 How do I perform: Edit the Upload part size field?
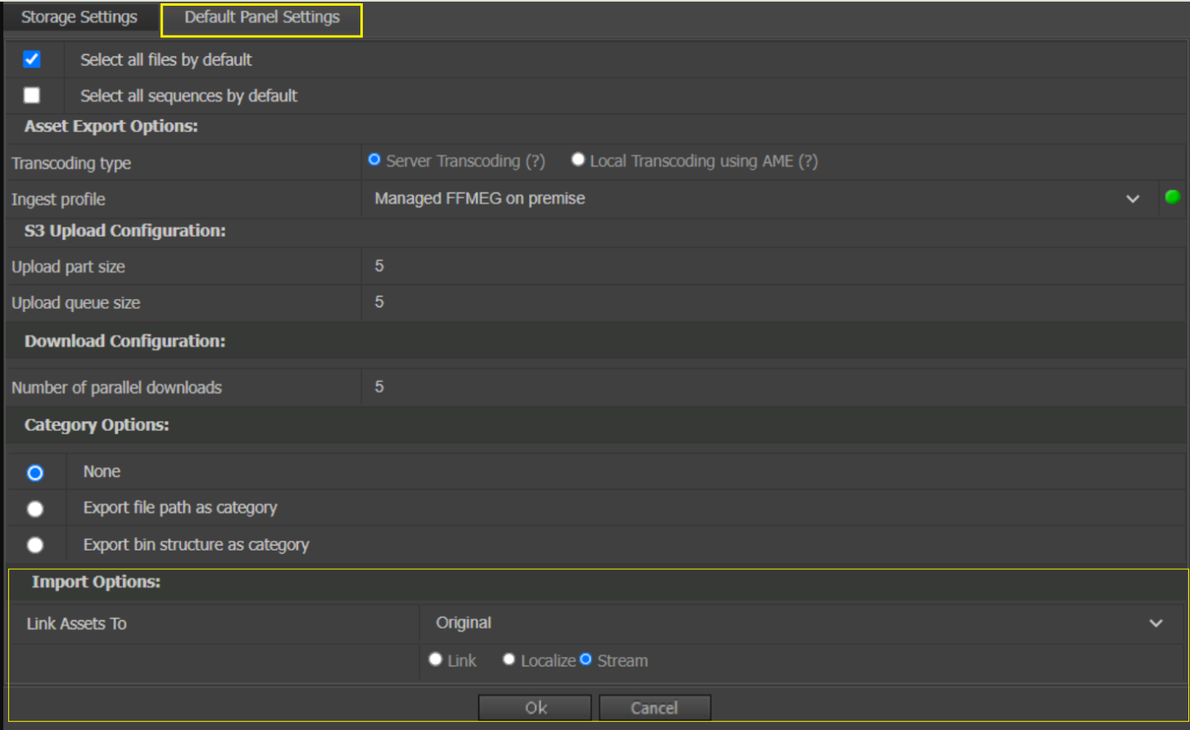773,267
